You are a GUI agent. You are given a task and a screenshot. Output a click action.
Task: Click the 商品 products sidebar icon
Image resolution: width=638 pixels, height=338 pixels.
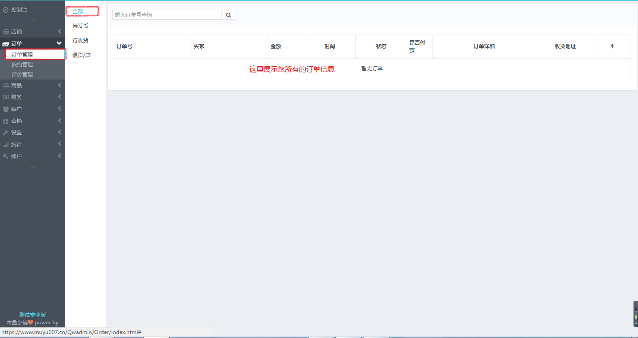coord(6,85)
